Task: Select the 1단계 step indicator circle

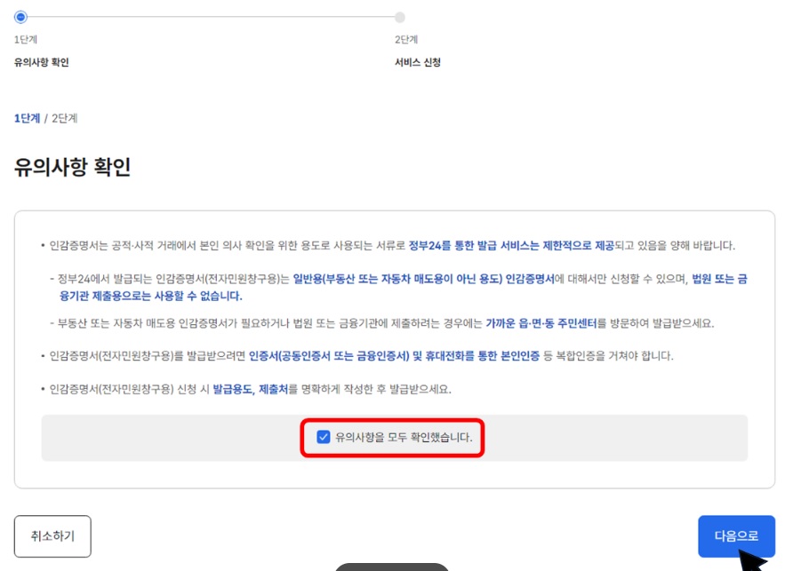Action: pos(20,17)
